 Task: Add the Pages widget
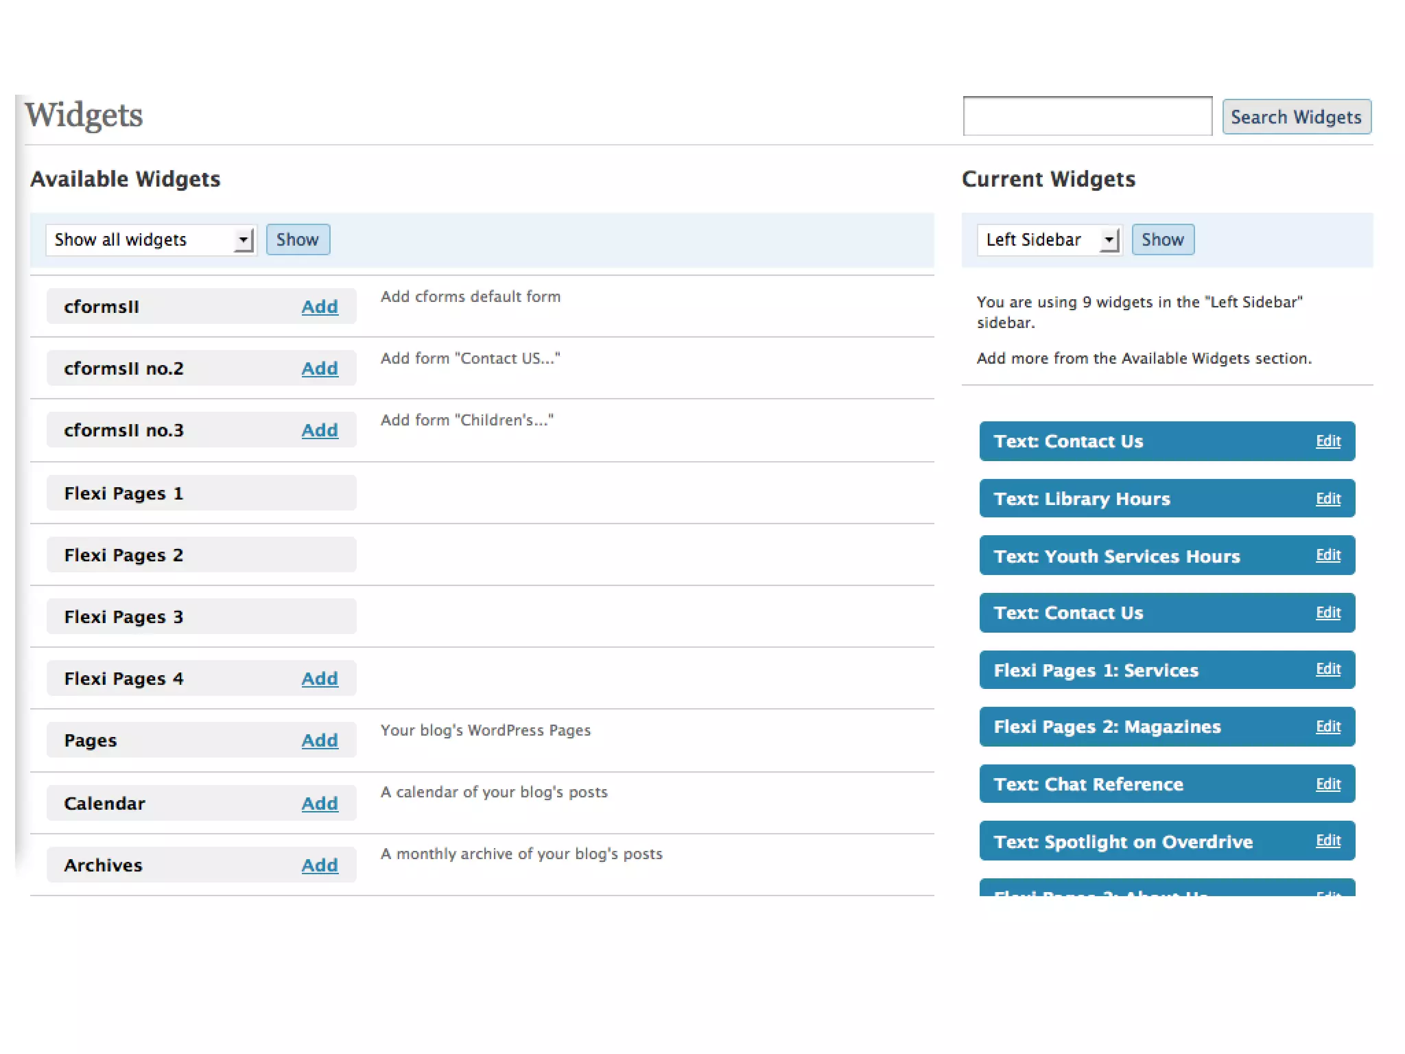click(320, 740)
